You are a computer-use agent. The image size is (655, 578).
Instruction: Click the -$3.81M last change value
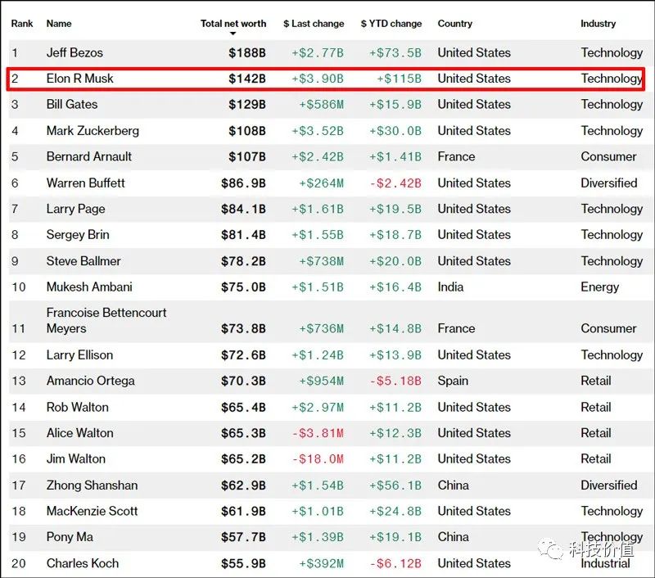click(318, 434)
